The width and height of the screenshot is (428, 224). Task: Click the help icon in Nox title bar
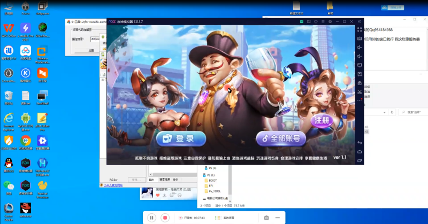309,21
